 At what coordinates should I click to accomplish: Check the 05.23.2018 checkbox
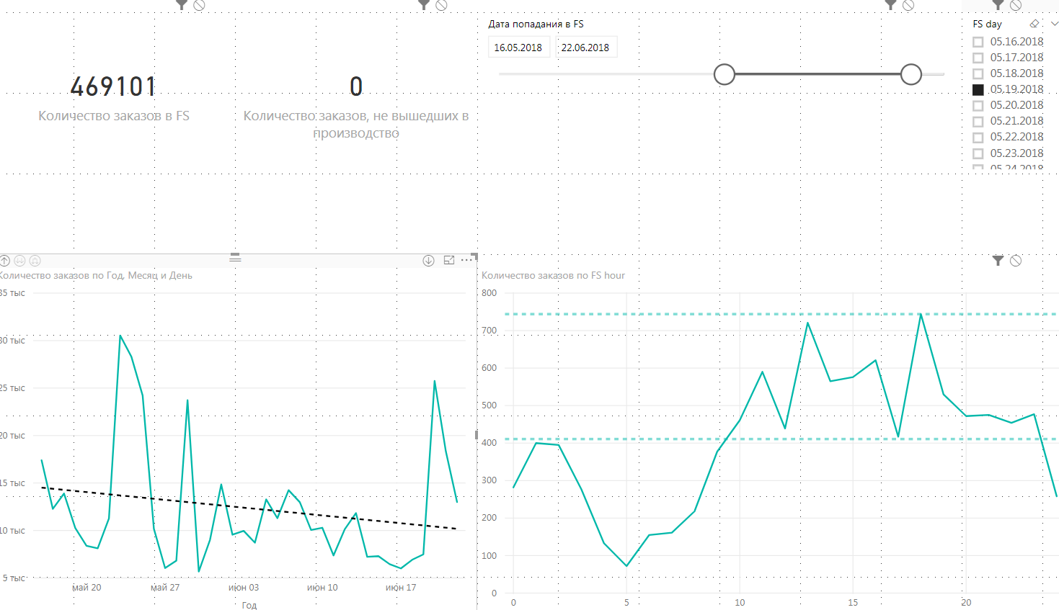pos(978,153)
